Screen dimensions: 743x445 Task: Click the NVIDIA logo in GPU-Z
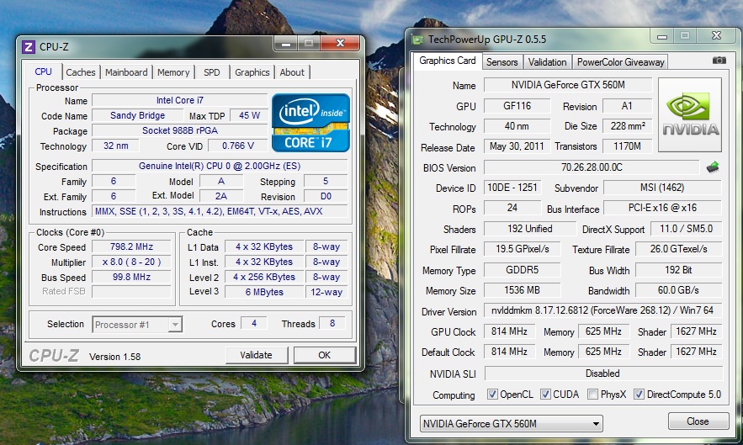(x=690, y=114)
